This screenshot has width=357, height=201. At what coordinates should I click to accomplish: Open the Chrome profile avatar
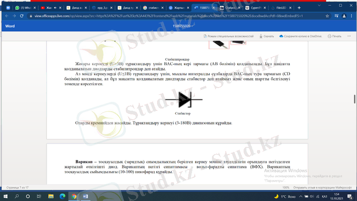tap(344, 16)
